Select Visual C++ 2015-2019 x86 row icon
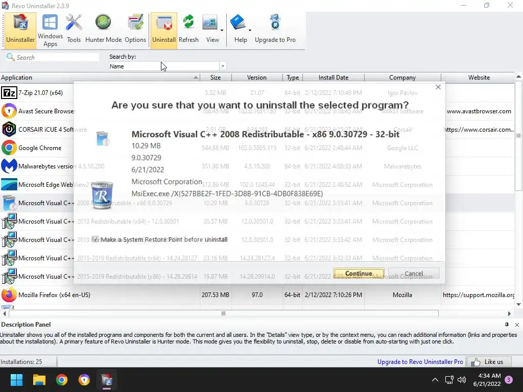The height and width of the screenshot is (392, 523). [x=9, y=276]
